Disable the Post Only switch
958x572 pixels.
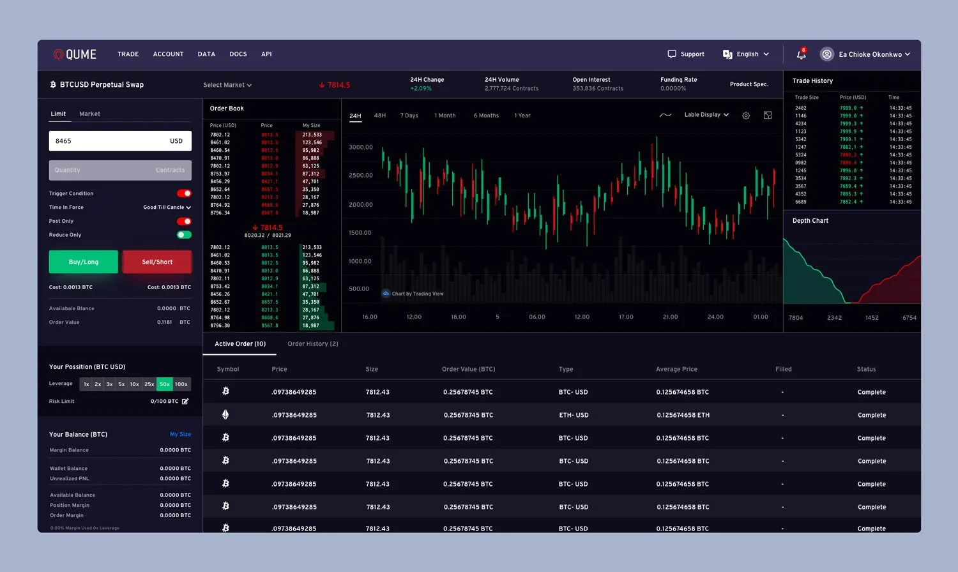184,222
